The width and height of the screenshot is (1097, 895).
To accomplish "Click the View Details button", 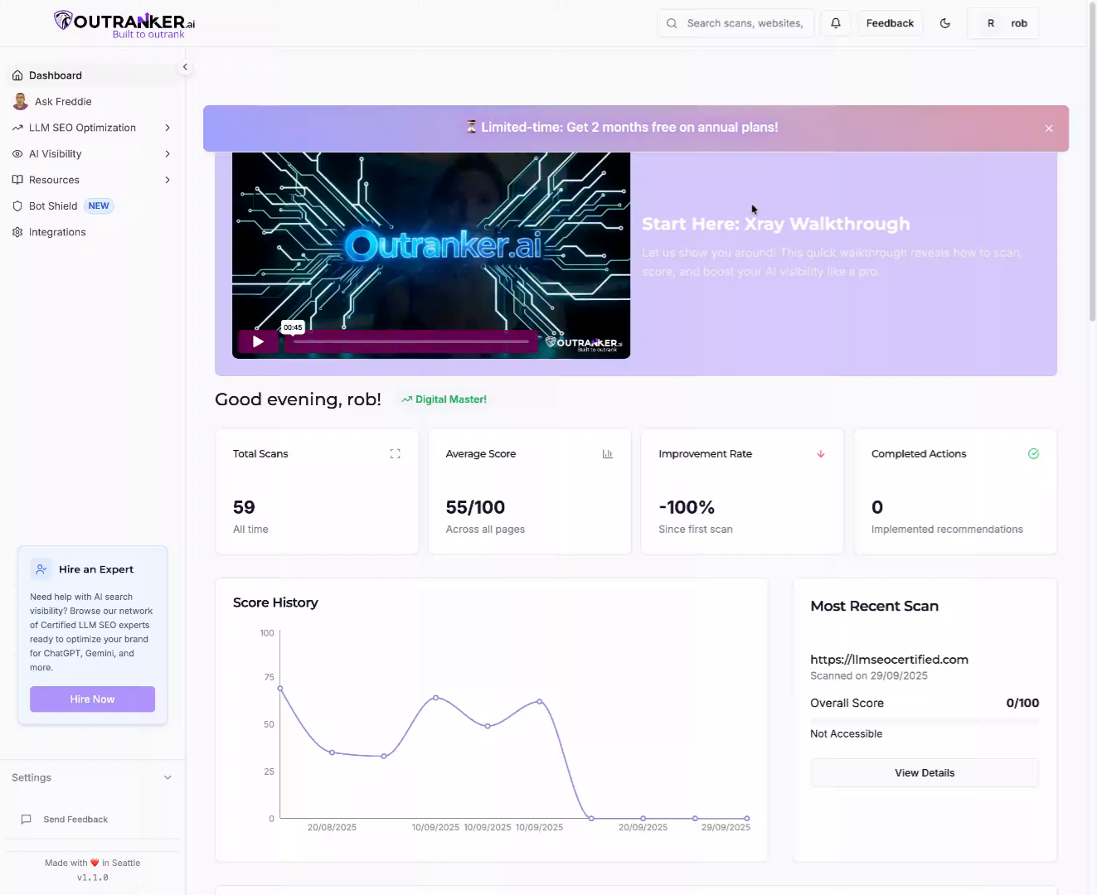I will point(925,773).
